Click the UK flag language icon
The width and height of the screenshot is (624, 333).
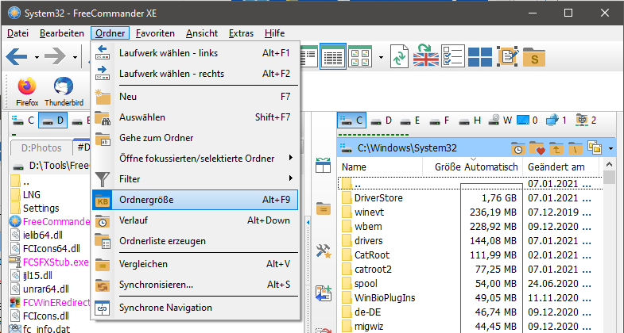(426, 57)
